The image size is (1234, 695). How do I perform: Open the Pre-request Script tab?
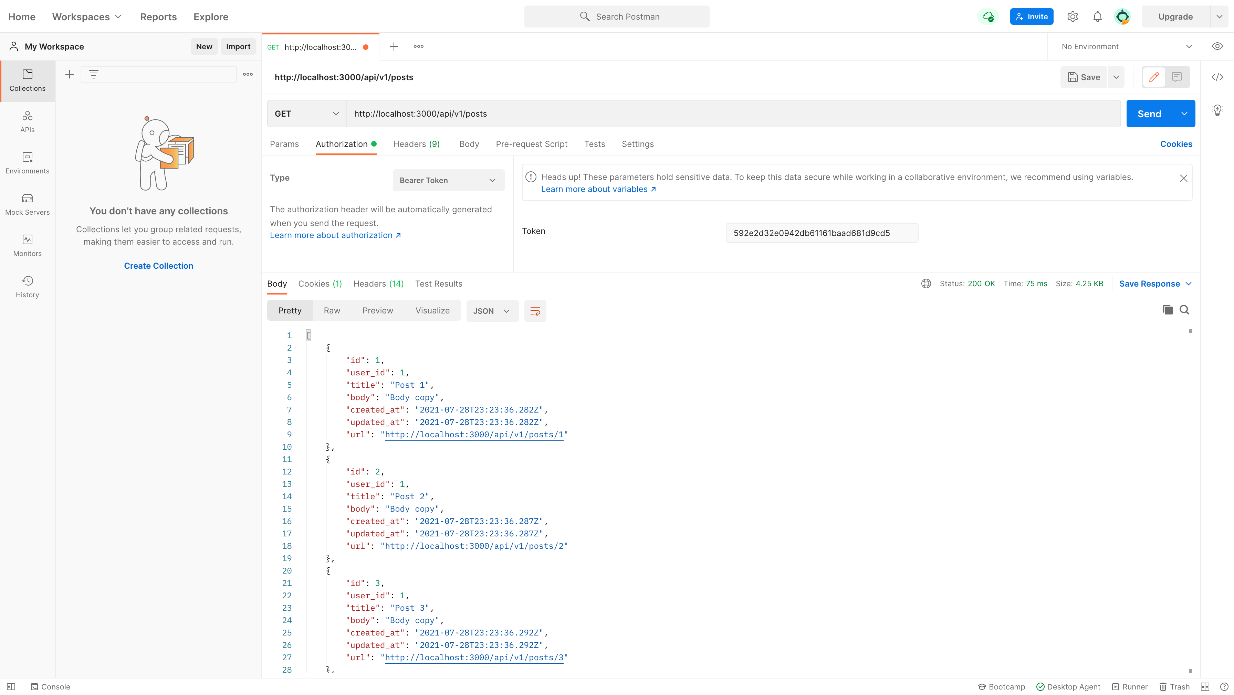[x=531, y=144]
